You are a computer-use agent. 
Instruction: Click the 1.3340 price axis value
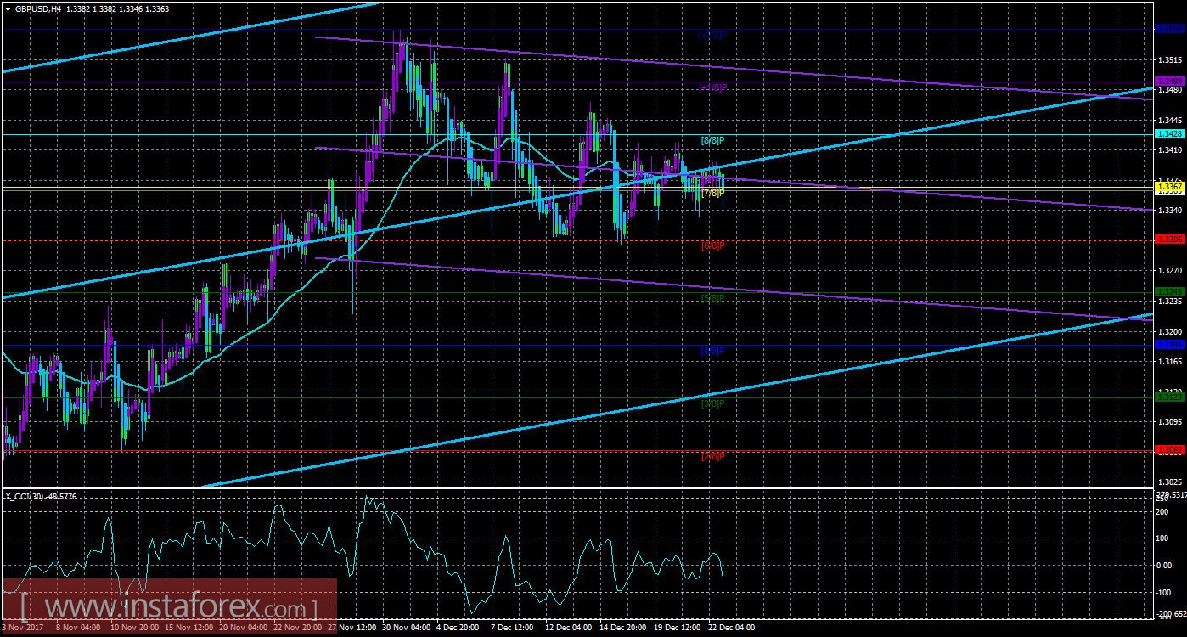[x=1170, y=211]
